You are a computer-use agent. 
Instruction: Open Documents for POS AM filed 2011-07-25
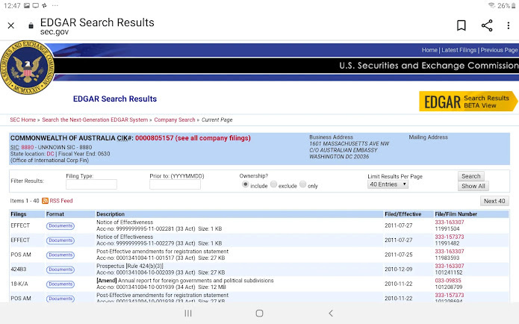point(60,255)
